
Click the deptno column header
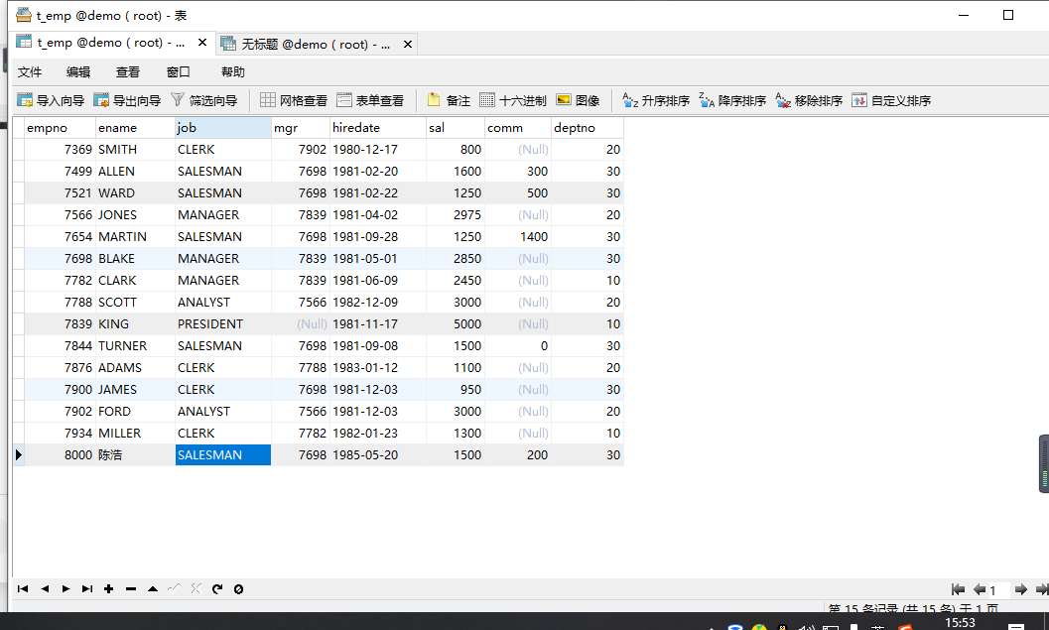point(588,128)
